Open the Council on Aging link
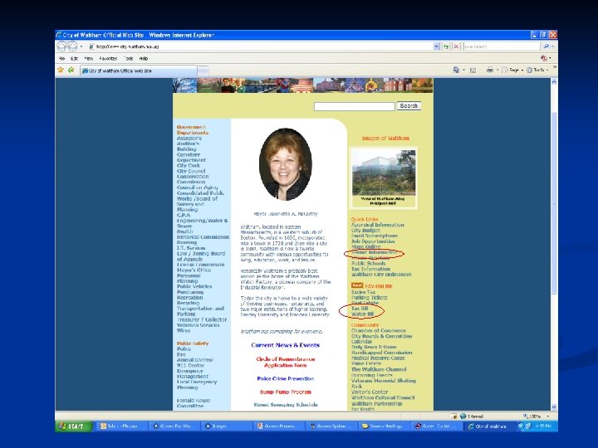 point(197,187)
